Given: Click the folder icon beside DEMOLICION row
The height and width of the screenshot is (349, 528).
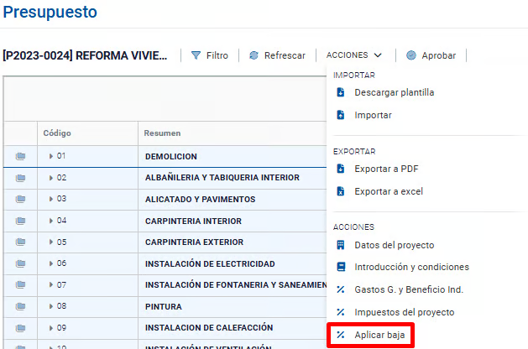Looking at the screenshot, I should (x=20, y=156).
